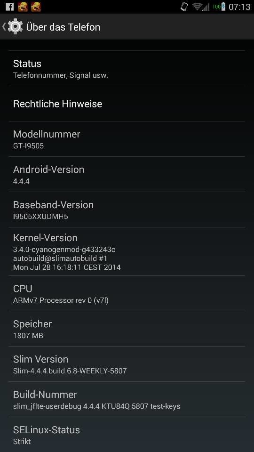Tap the Wi-Fi signal status icon
This screenshot has width=254, height=452.
(x=200, y=7)
